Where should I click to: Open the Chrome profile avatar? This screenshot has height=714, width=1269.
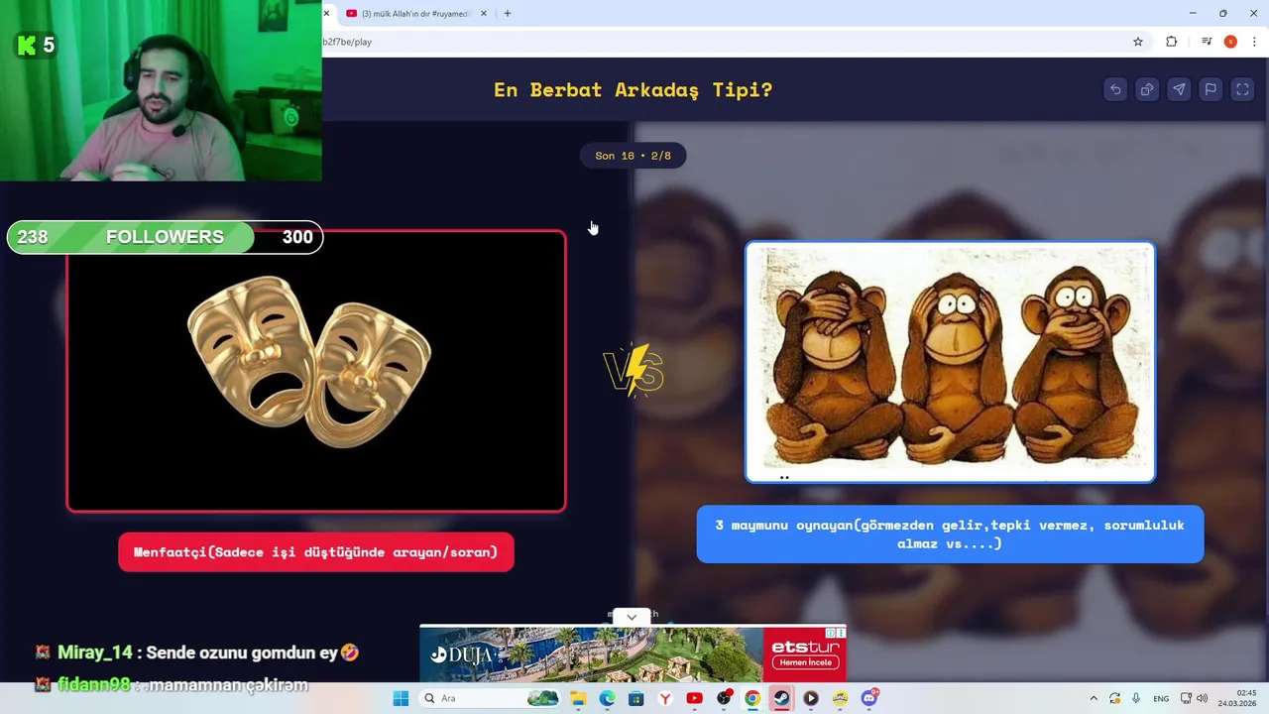[1230, 42]
